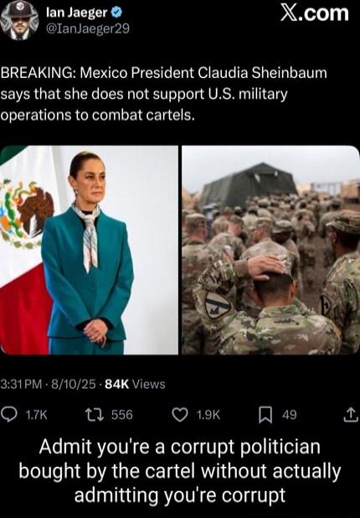The image size is (360, 518).
Task: Open the right photo of soldiers
Action: (x=270, y=250)
